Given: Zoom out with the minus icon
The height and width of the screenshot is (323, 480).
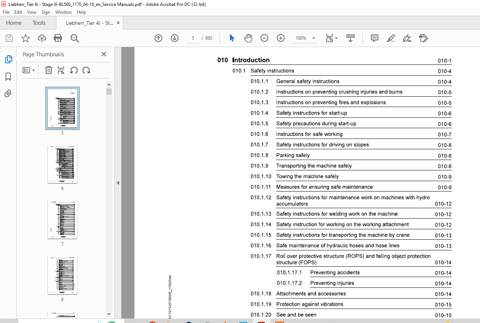Looking at the screenshot, I should pyautogui.click(x=264, y=38).
